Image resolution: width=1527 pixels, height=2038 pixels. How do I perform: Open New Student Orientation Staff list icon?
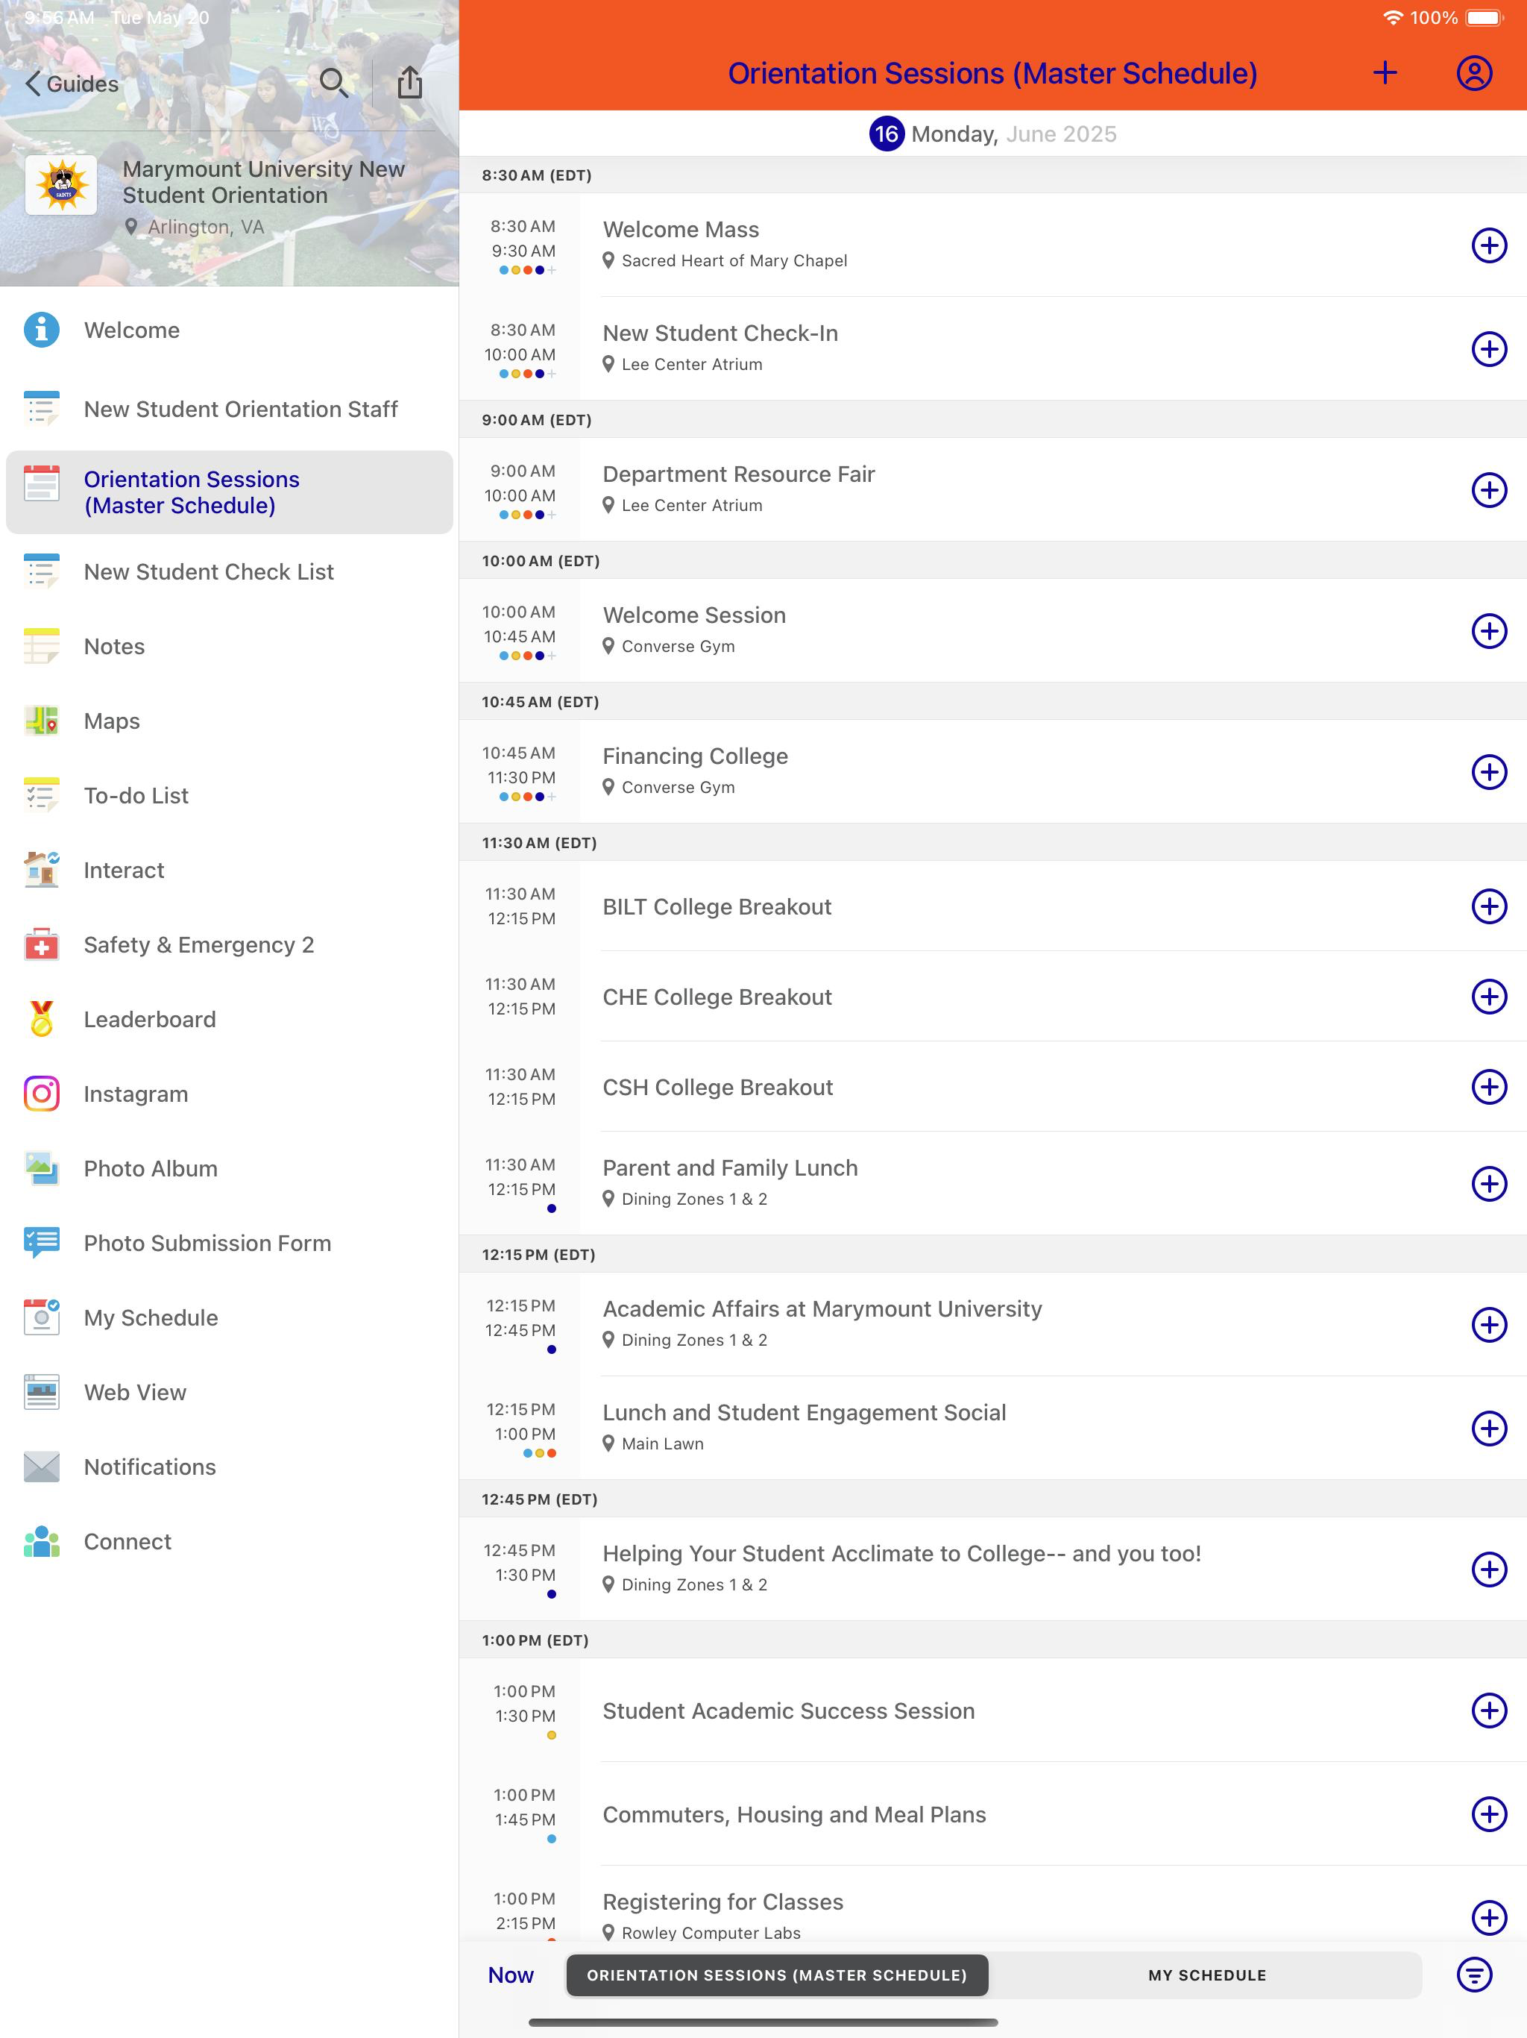point(42,409)
